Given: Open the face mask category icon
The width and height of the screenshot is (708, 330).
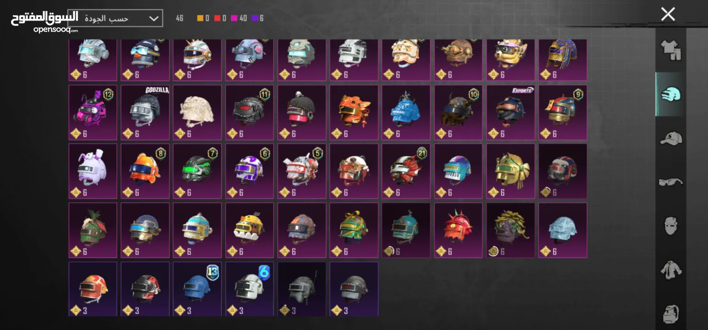Looking at the screenshot, I should [x=670, y=225].
